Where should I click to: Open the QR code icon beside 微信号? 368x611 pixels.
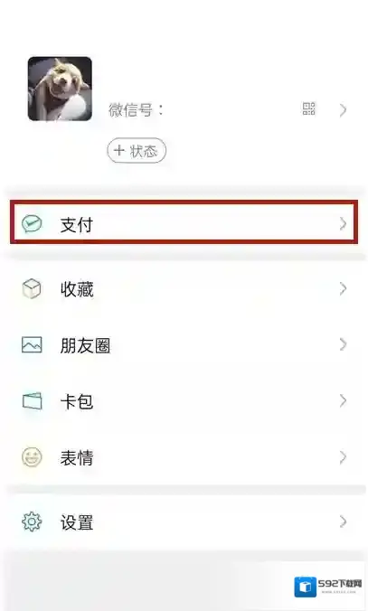coord(308,108)
